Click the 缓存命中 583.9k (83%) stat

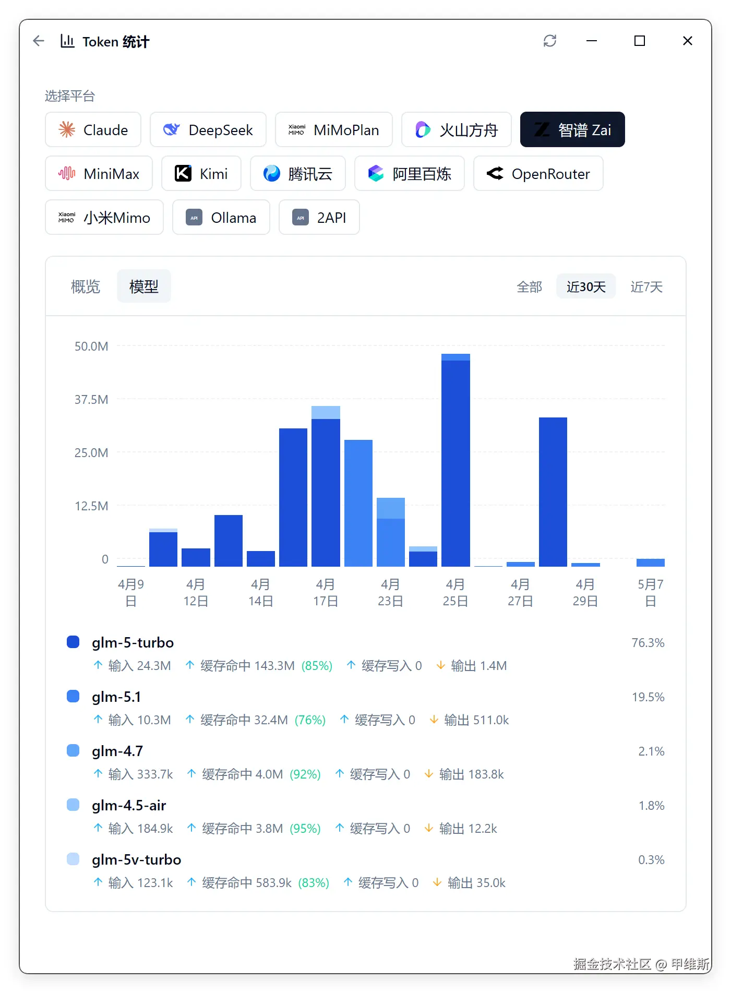coord(258,883)
